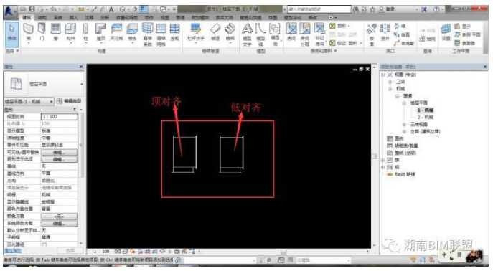Click Edit Type (编辑类型) button
This screenshot has height=271, width=493.
(69, 101)
